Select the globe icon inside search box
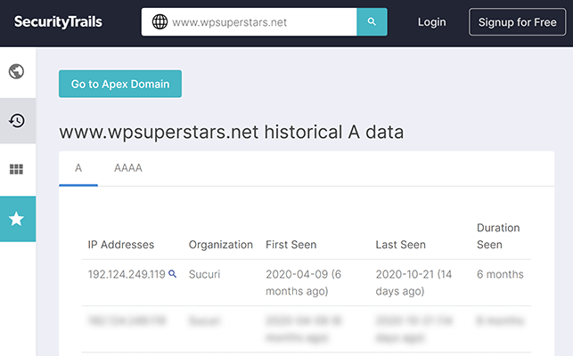The image size is (573, 356). (160, 22)
